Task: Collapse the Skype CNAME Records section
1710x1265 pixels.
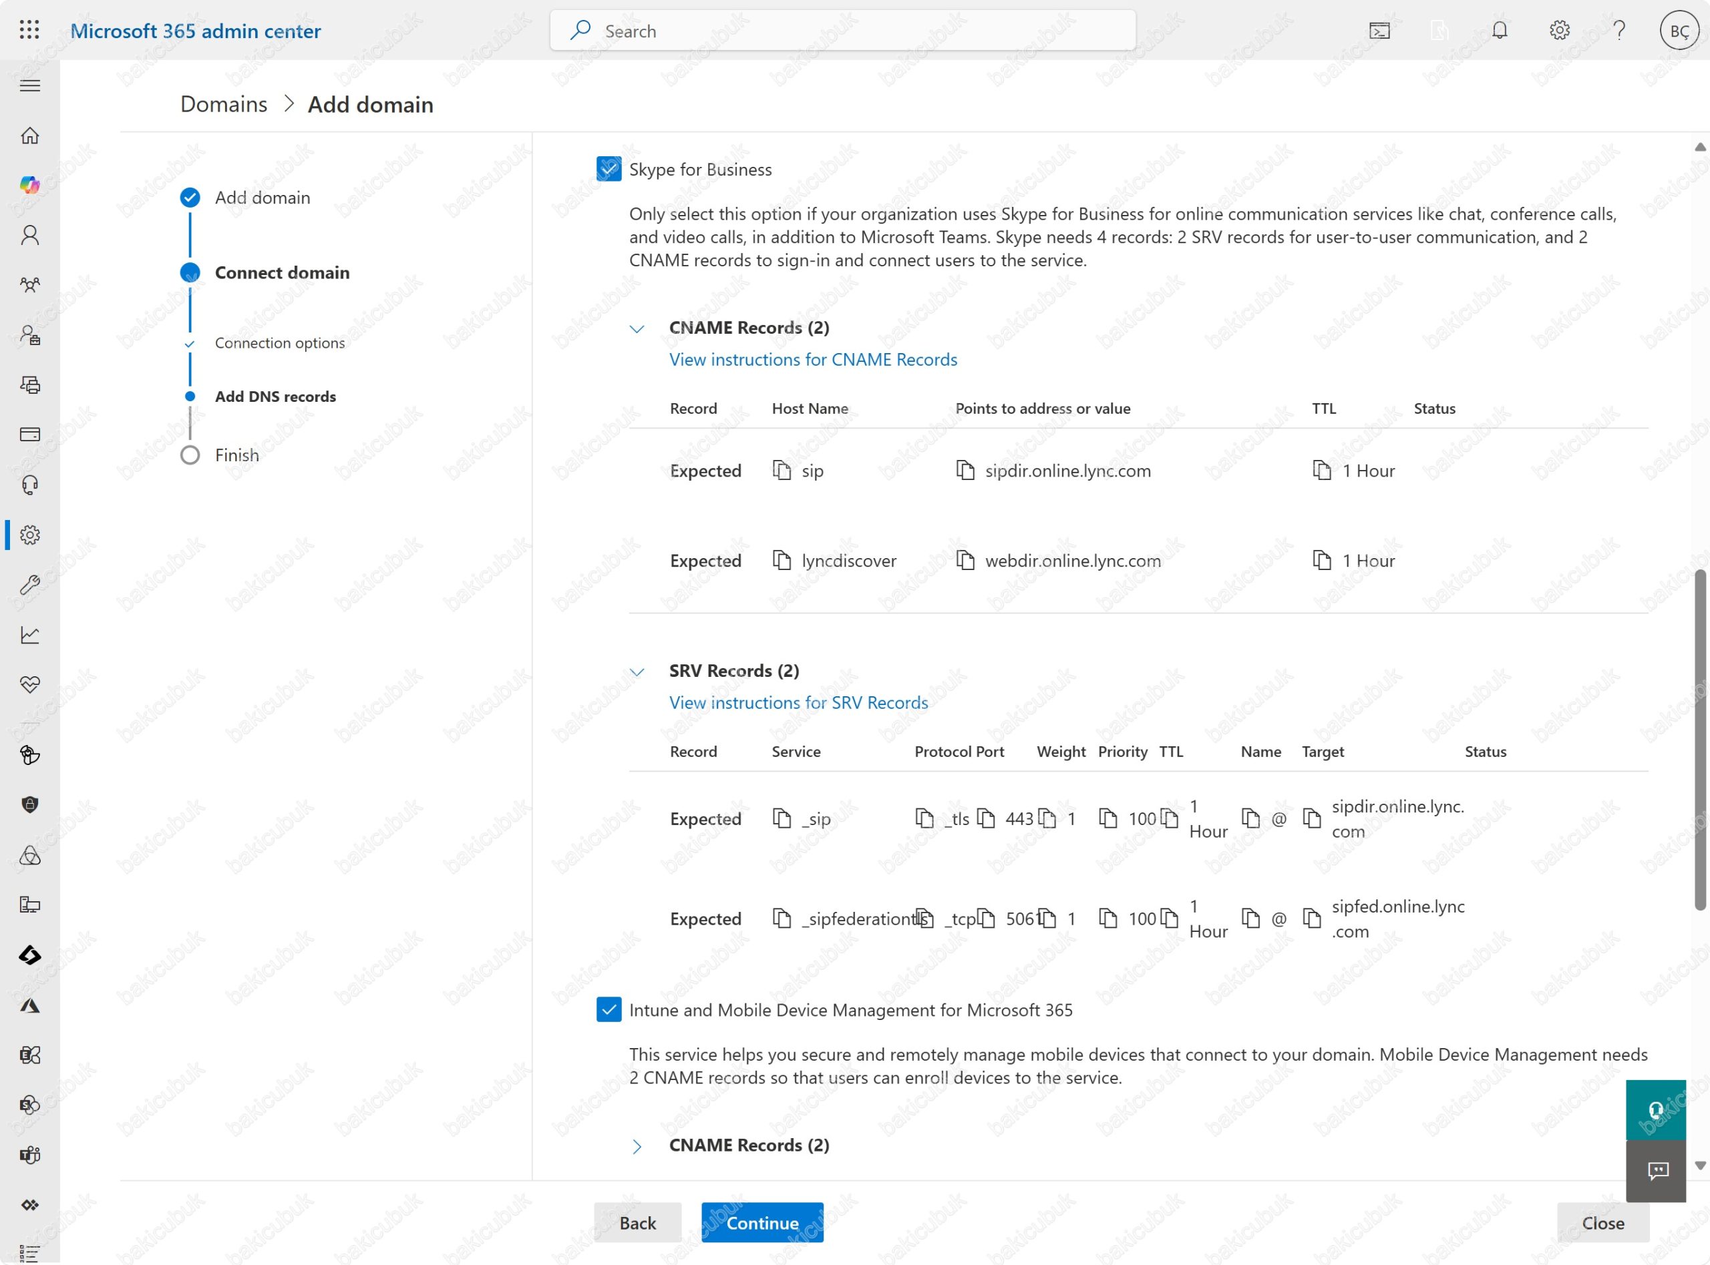Action: pyautogui.click(x=637, y=328)
